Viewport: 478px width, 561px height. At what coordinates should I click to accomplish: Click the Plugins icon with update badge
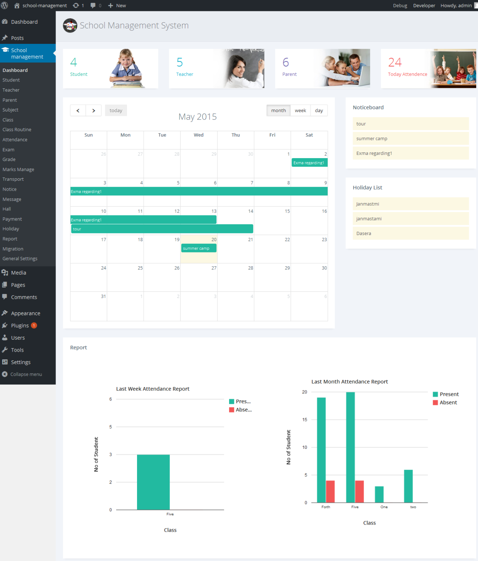5,325
